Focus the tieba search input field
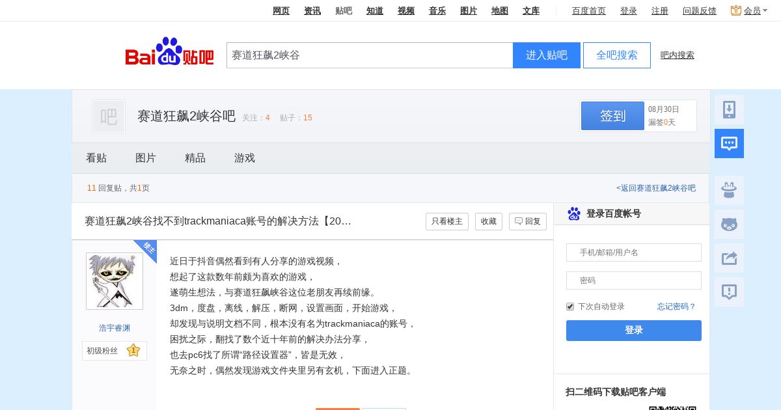The width and height of the screenshot is (781, 410). tap(370, 55)
